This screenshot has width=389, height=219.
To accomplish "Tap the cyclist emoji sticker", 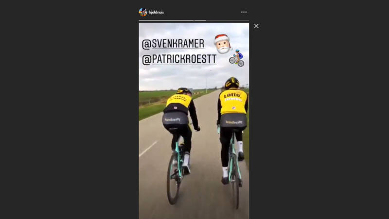I will [237, 58].
